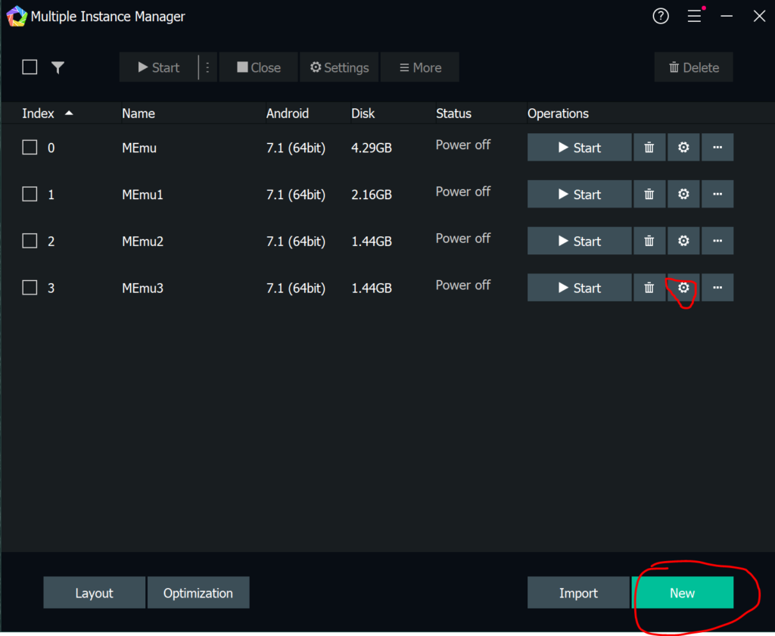Open gear settings for the MEmu1 instance
The image size is (775, 636).
683,195
